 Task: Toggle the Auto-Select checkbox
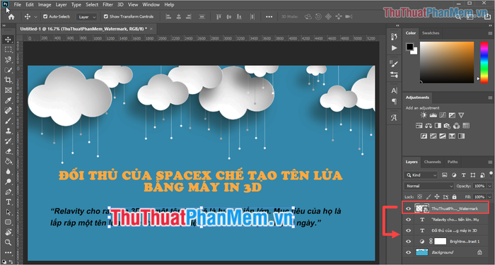point(45,16)
